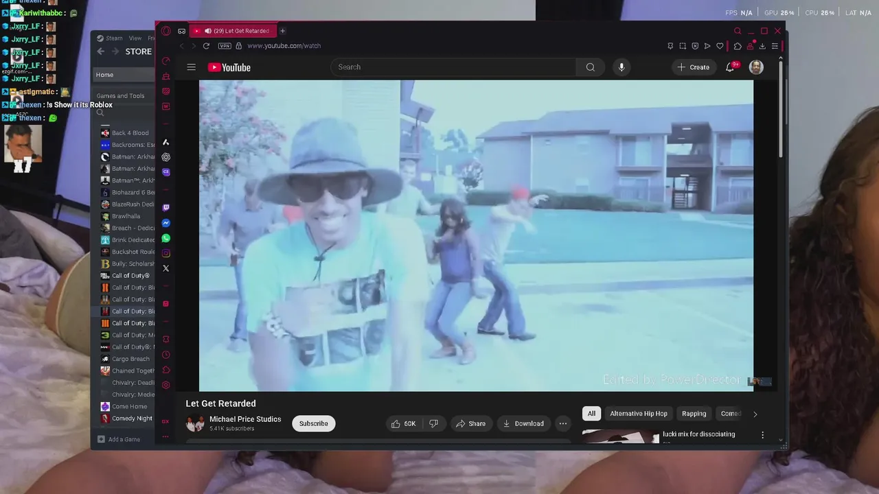Open Opera GX search tabs magnifier
This screenshot has height=494, width=879.
point(738,31)
